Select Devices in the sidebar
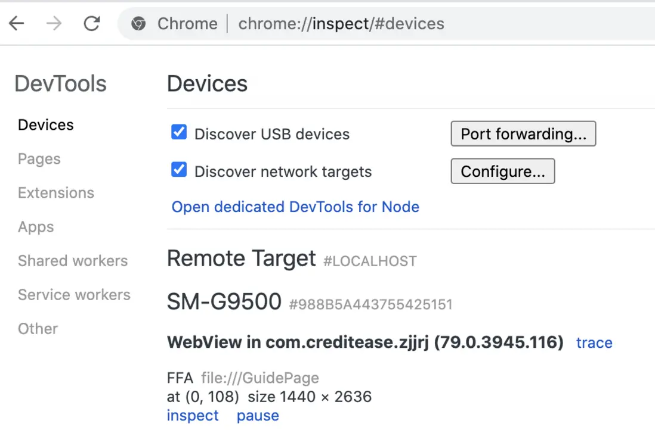655x430 pixels. click(x=46, y=125)
